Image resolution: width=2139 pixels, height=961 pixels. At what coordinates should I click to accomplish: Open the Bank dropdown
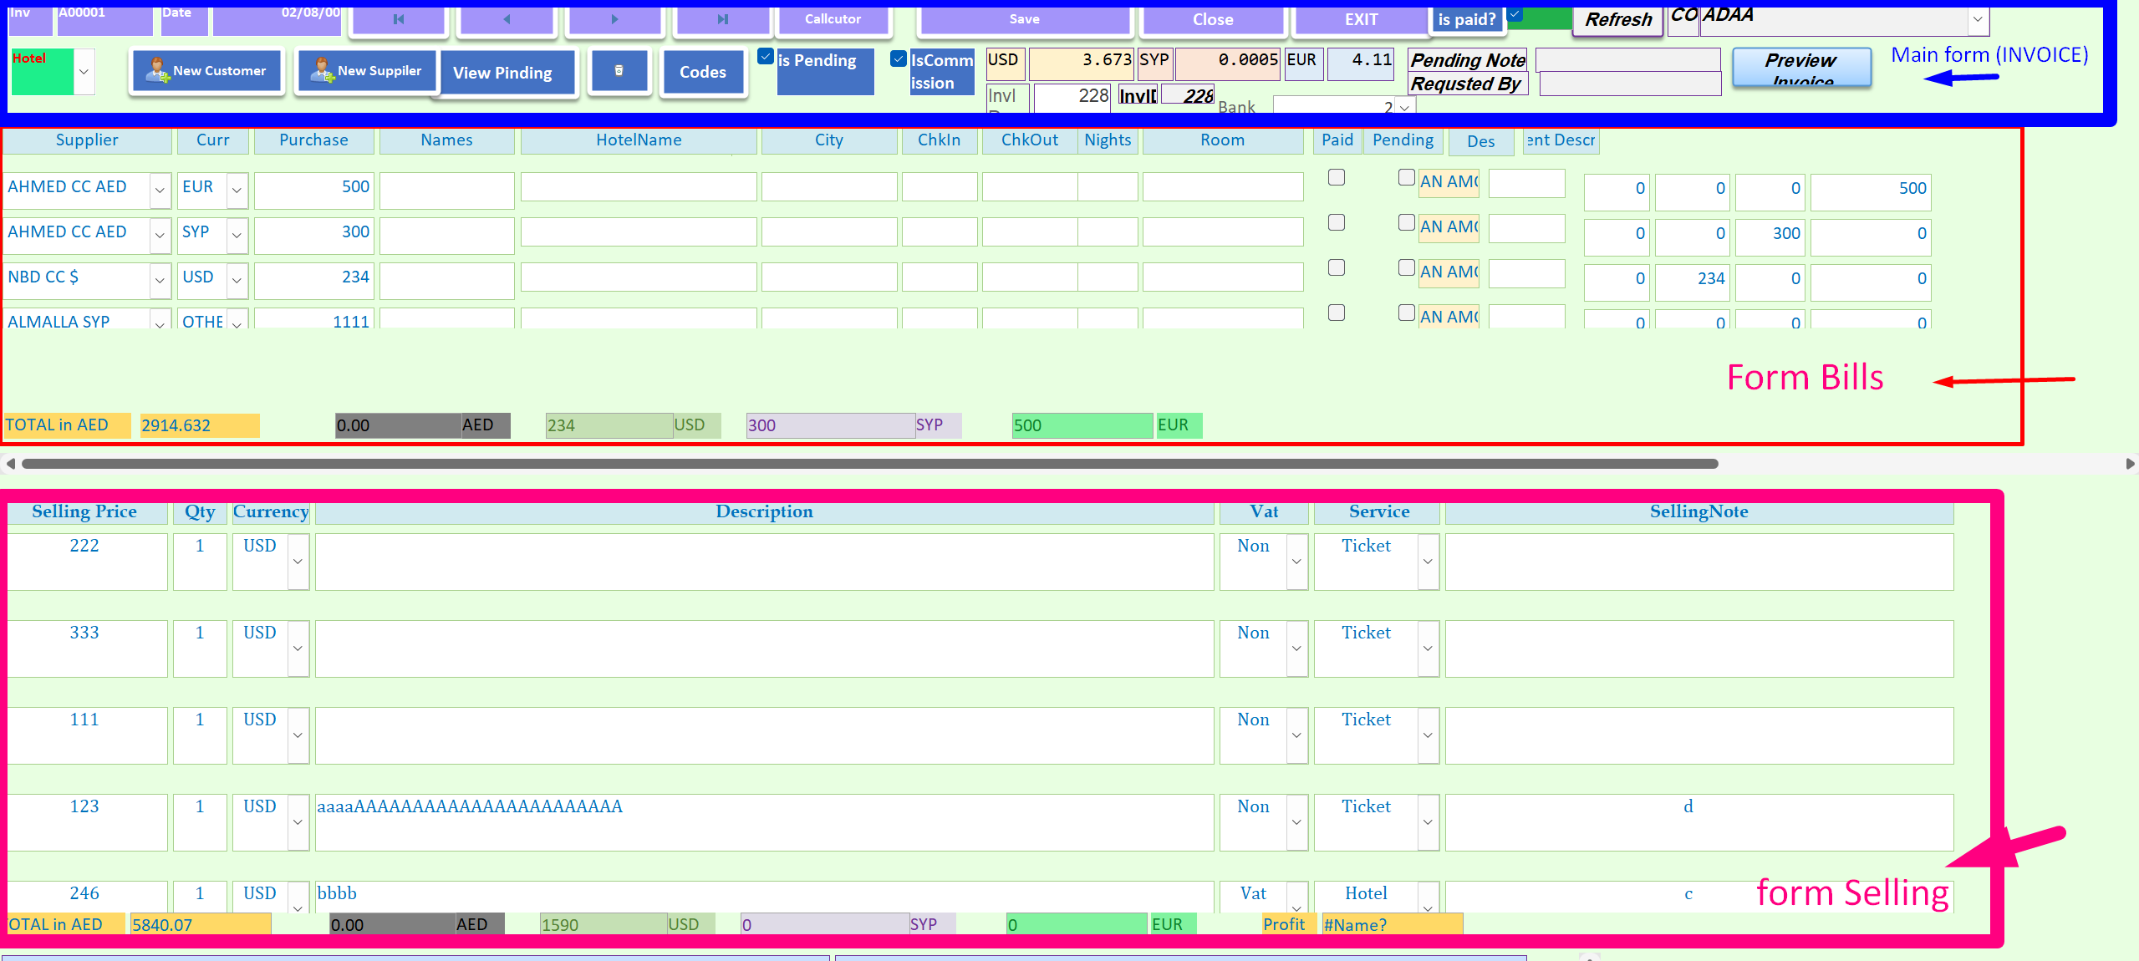pyautogui.click(x=1405, y=107)
